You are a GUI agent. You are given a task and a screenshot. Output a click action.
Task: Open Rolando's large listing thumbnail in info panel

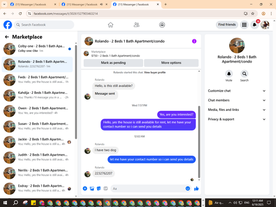coord(237,45)
